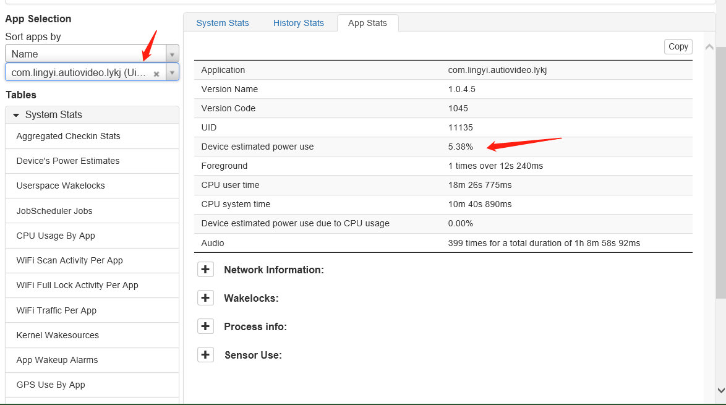Screen dimensions: 726x405
Task: Open the app selection dropdown arrow
Action: [x=173, y=73]
